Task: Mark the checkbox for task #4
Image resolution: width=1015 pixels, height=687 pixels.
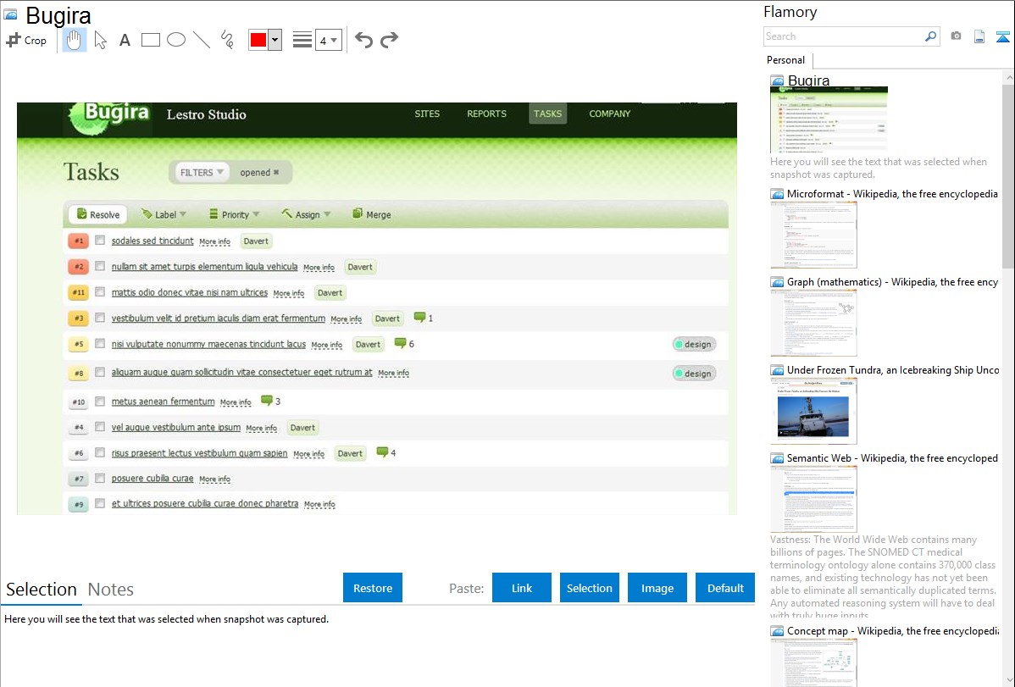Action: 100,427
